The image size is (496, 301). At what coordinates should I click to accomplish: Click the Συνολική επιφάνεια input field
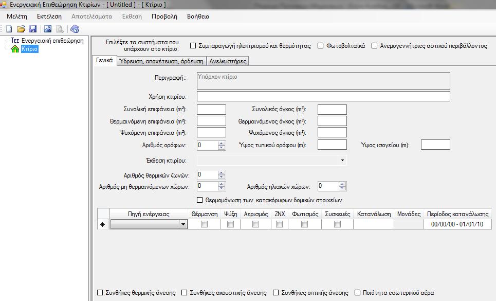click(211, 110)
